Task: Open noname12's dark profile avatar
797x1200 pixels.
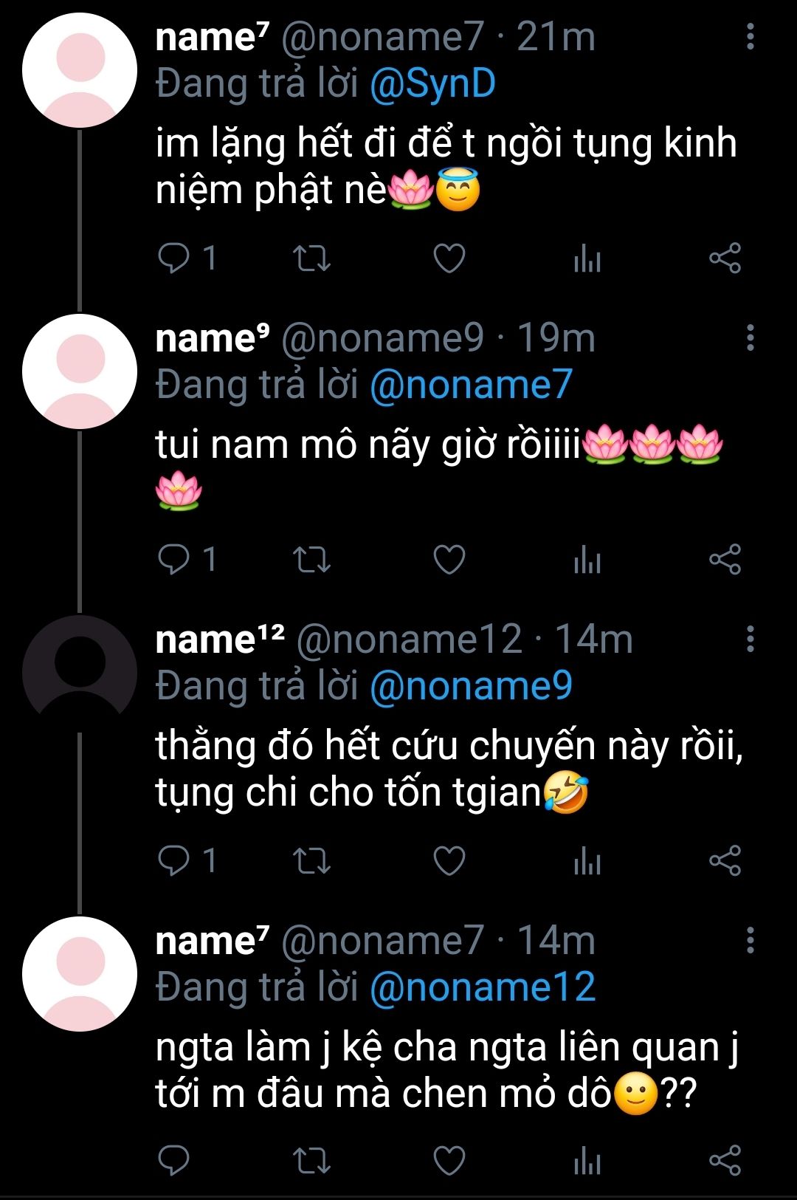Action: (x=80, y=672)
